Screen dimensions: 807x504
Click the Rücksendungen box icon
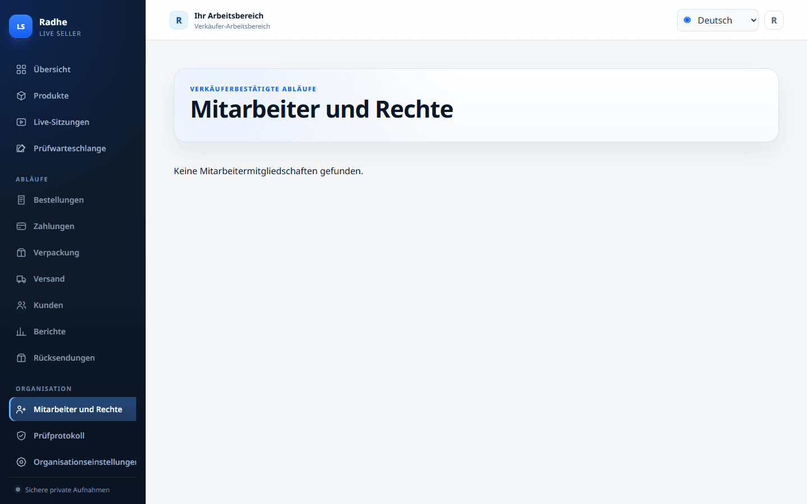[x=21, y=358]
